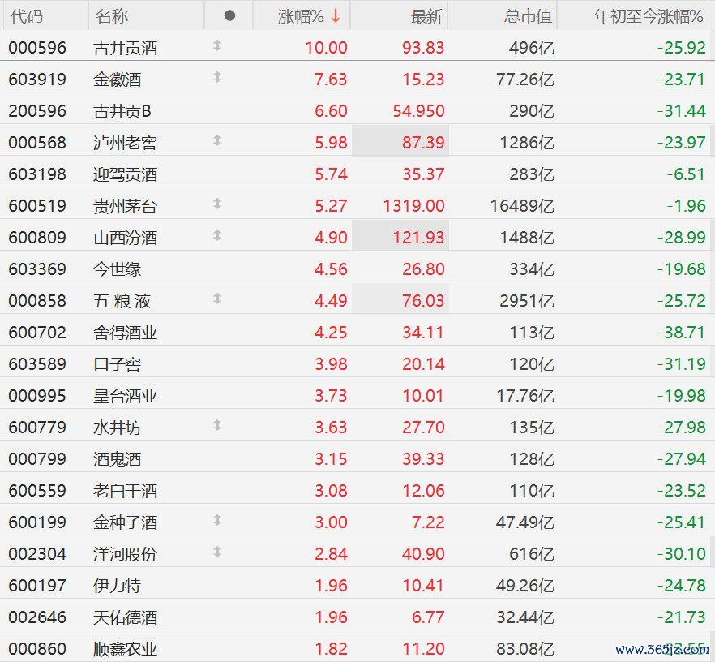715x662 pixels.
Task: Click highlighted latest price 87.39
Action: tap(423, 143)
